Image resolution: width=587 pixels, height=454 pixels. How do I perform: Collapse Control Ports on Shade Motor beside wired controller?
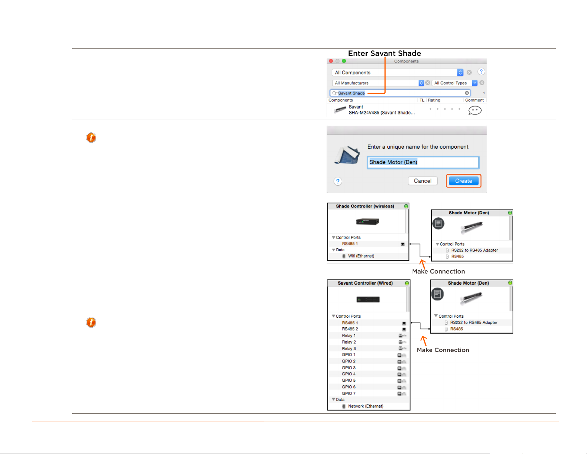[x=436, y=316]
